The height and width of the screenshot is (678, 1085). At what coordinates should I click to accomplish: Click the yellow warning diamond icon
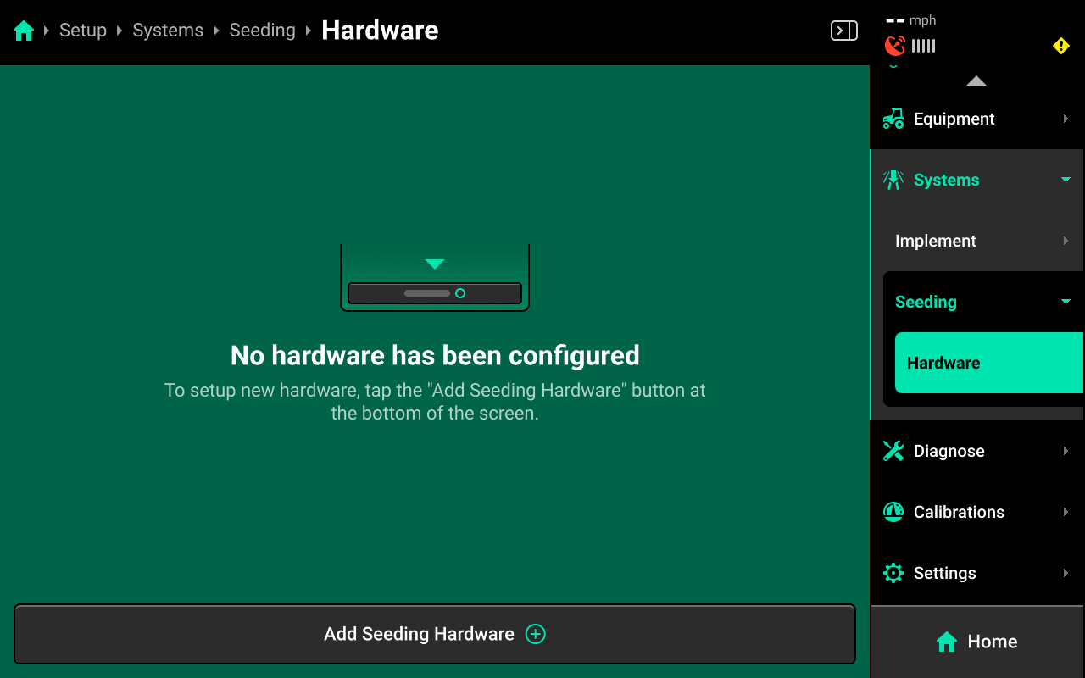(1061, 46)
